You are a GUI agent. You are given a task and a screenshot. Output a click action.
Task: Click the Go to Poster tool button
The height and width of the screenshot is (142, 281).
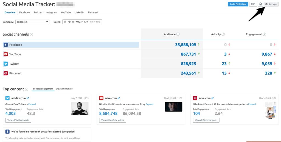(238, 4)
